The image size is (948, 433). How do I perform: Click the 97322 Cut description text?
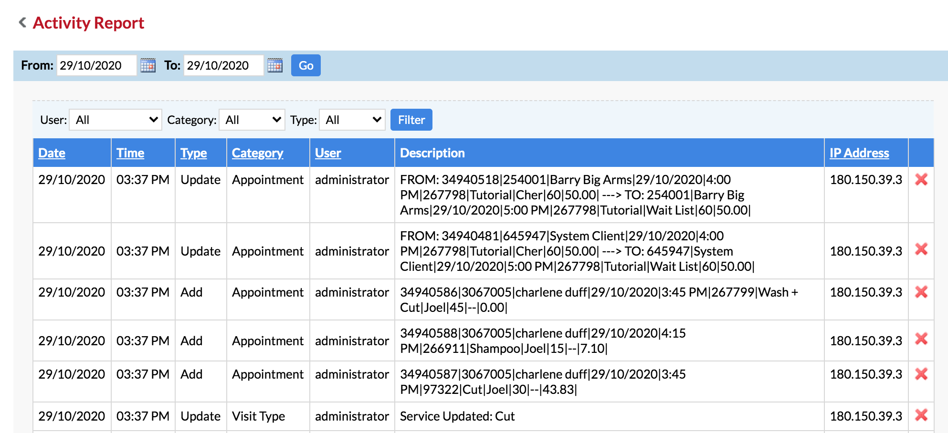point(543,381)
